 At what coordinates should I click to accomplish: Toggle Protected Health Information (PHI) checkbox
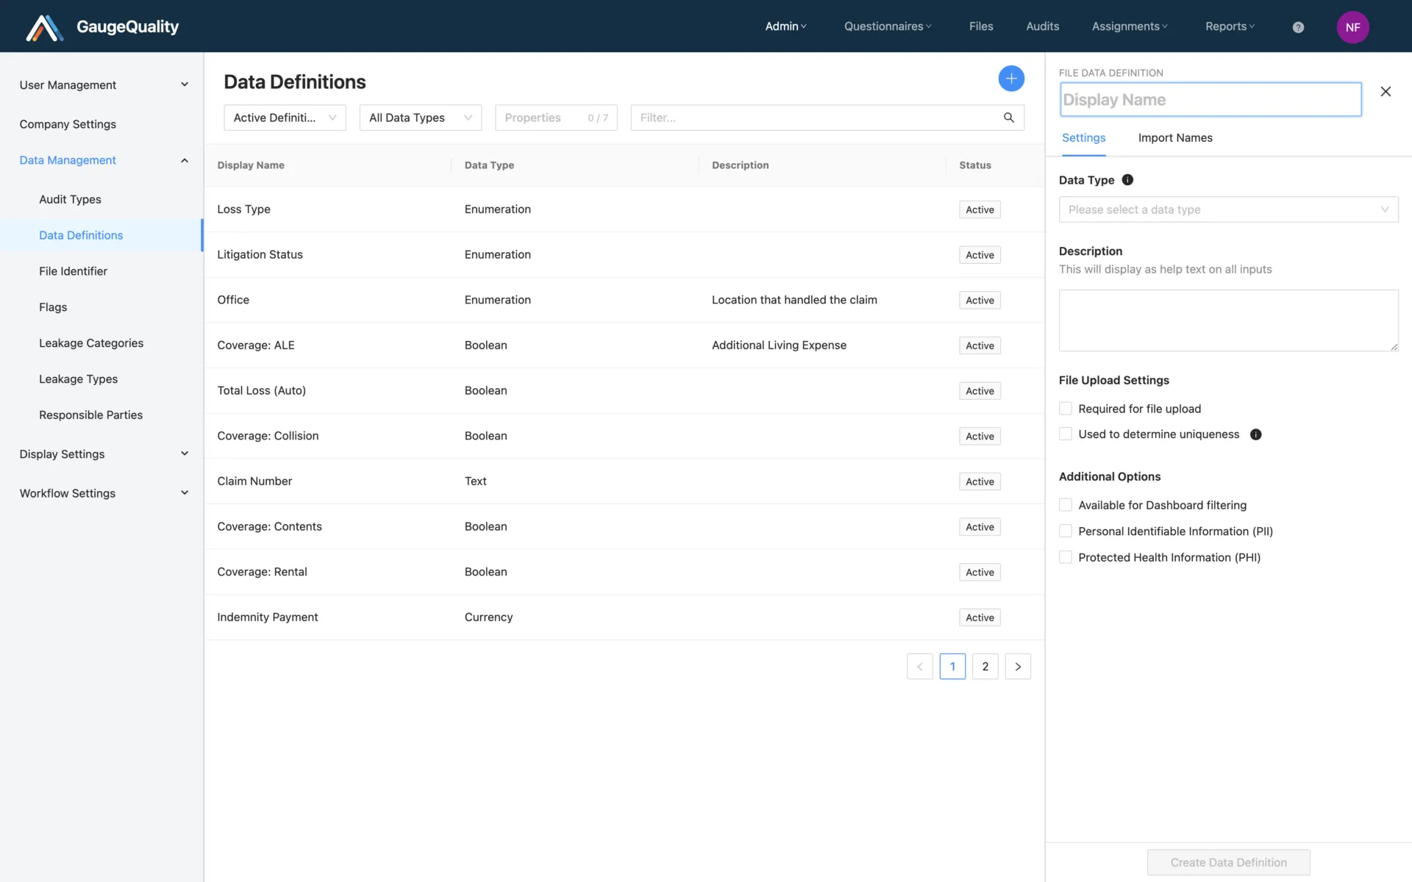(1066, 557)
